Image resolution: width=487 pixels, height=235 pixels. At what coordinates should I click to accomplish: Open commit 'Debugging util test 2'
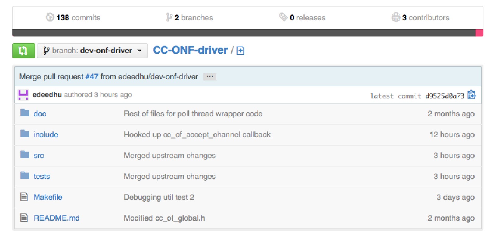click(x=159, y=197)
